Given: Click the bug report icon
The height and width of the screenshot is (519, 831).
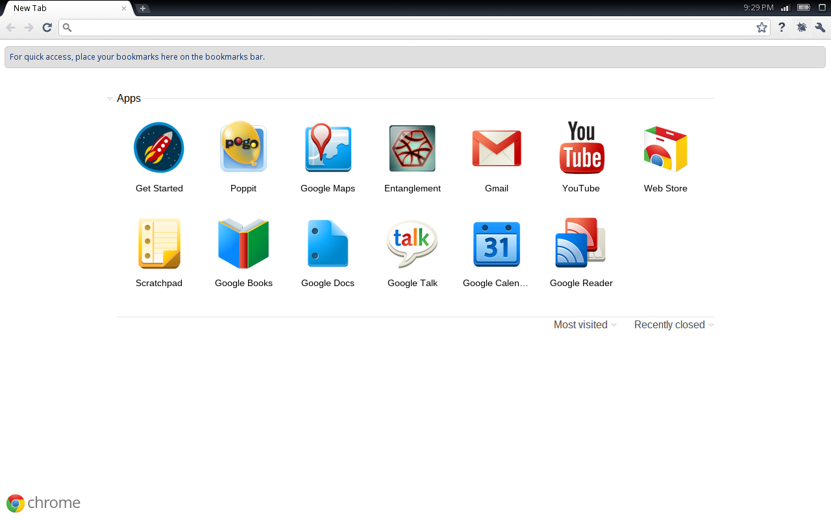Looking at the screenshot, I should 802,27.
